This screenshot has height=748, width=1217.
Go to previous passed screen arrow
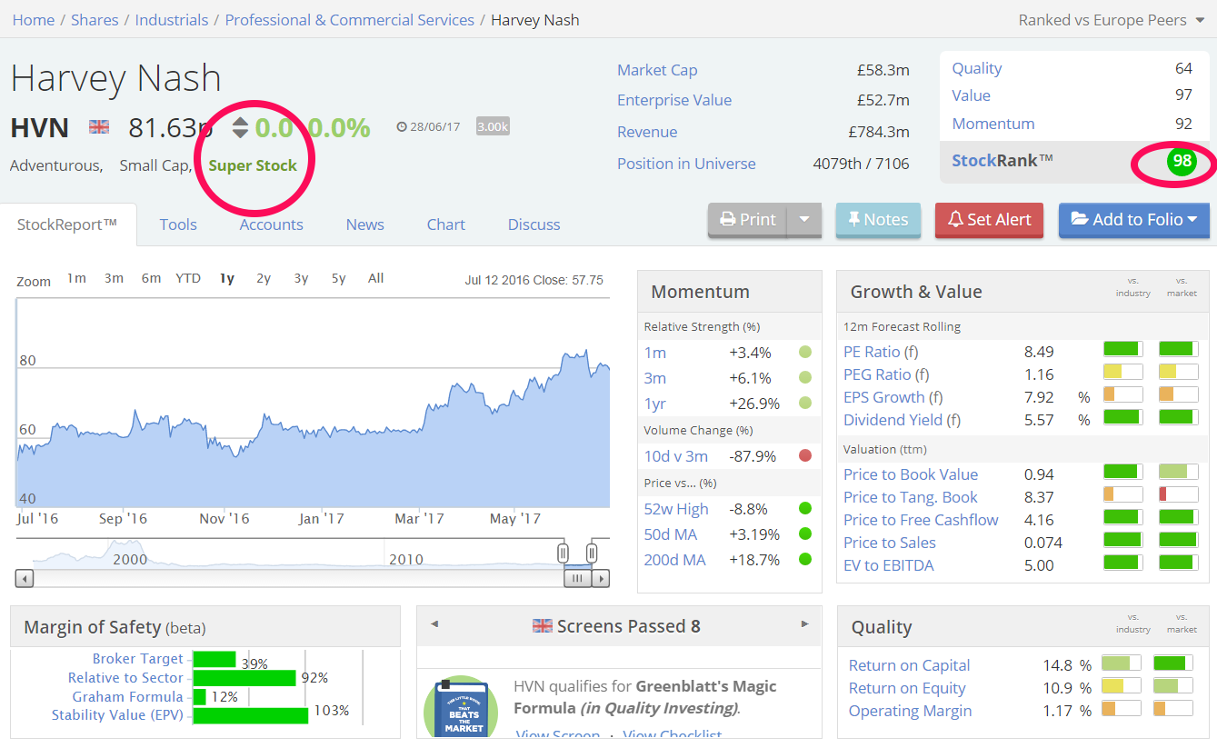[434, 624]
